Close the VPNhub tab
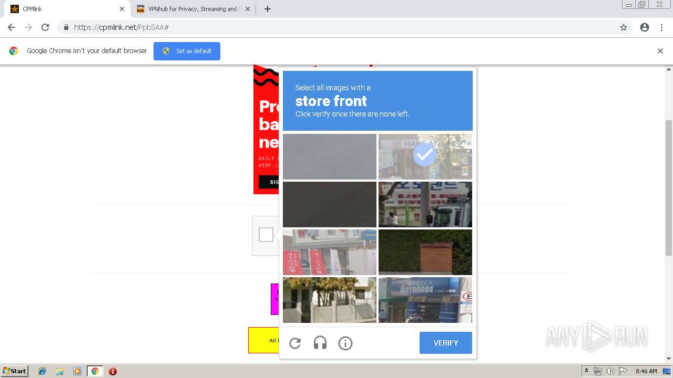The height and width of the screenshot is (378, 673). coord(248,9)
